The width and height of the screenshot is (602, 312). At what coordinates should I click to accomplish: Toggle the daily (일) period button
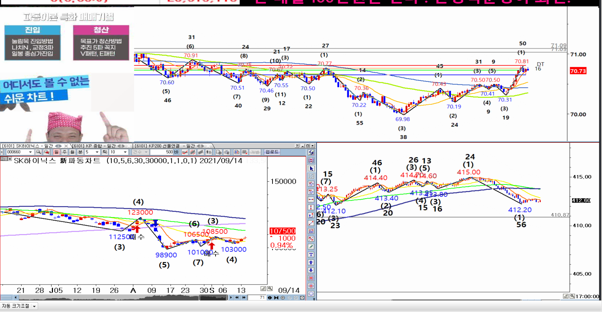click(56, 152)
